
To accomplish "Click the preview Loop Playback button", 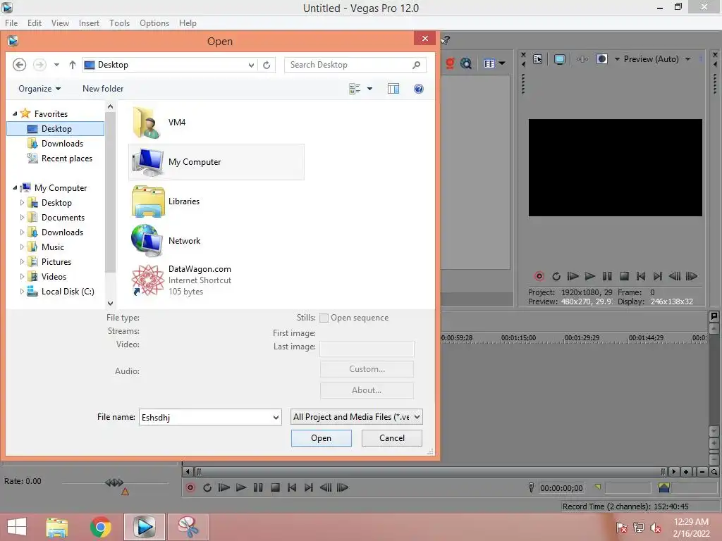I will [556, 276].
